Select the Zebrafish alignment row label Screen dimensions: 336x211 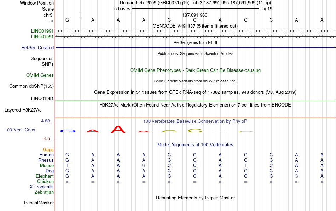[x=44, y=192]
